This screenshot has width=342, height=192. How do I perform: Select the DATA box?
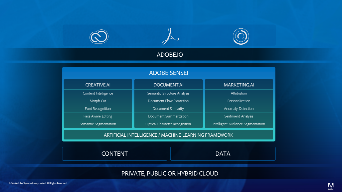pyautogui.click(x=223, y=154)
